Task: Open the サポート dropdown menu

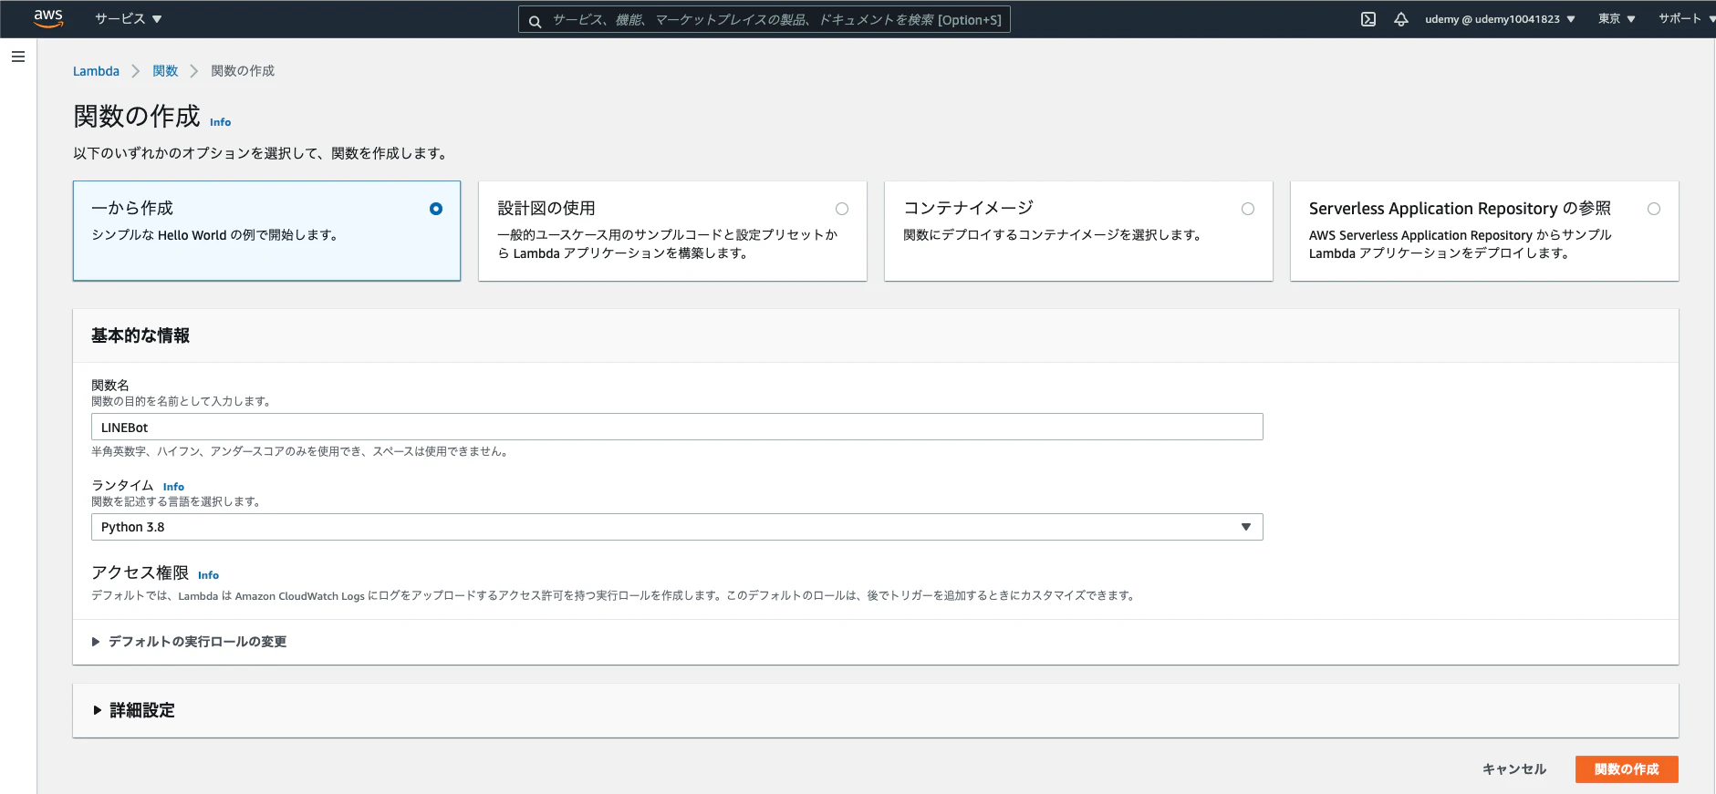Action: tap(1686, 19)
